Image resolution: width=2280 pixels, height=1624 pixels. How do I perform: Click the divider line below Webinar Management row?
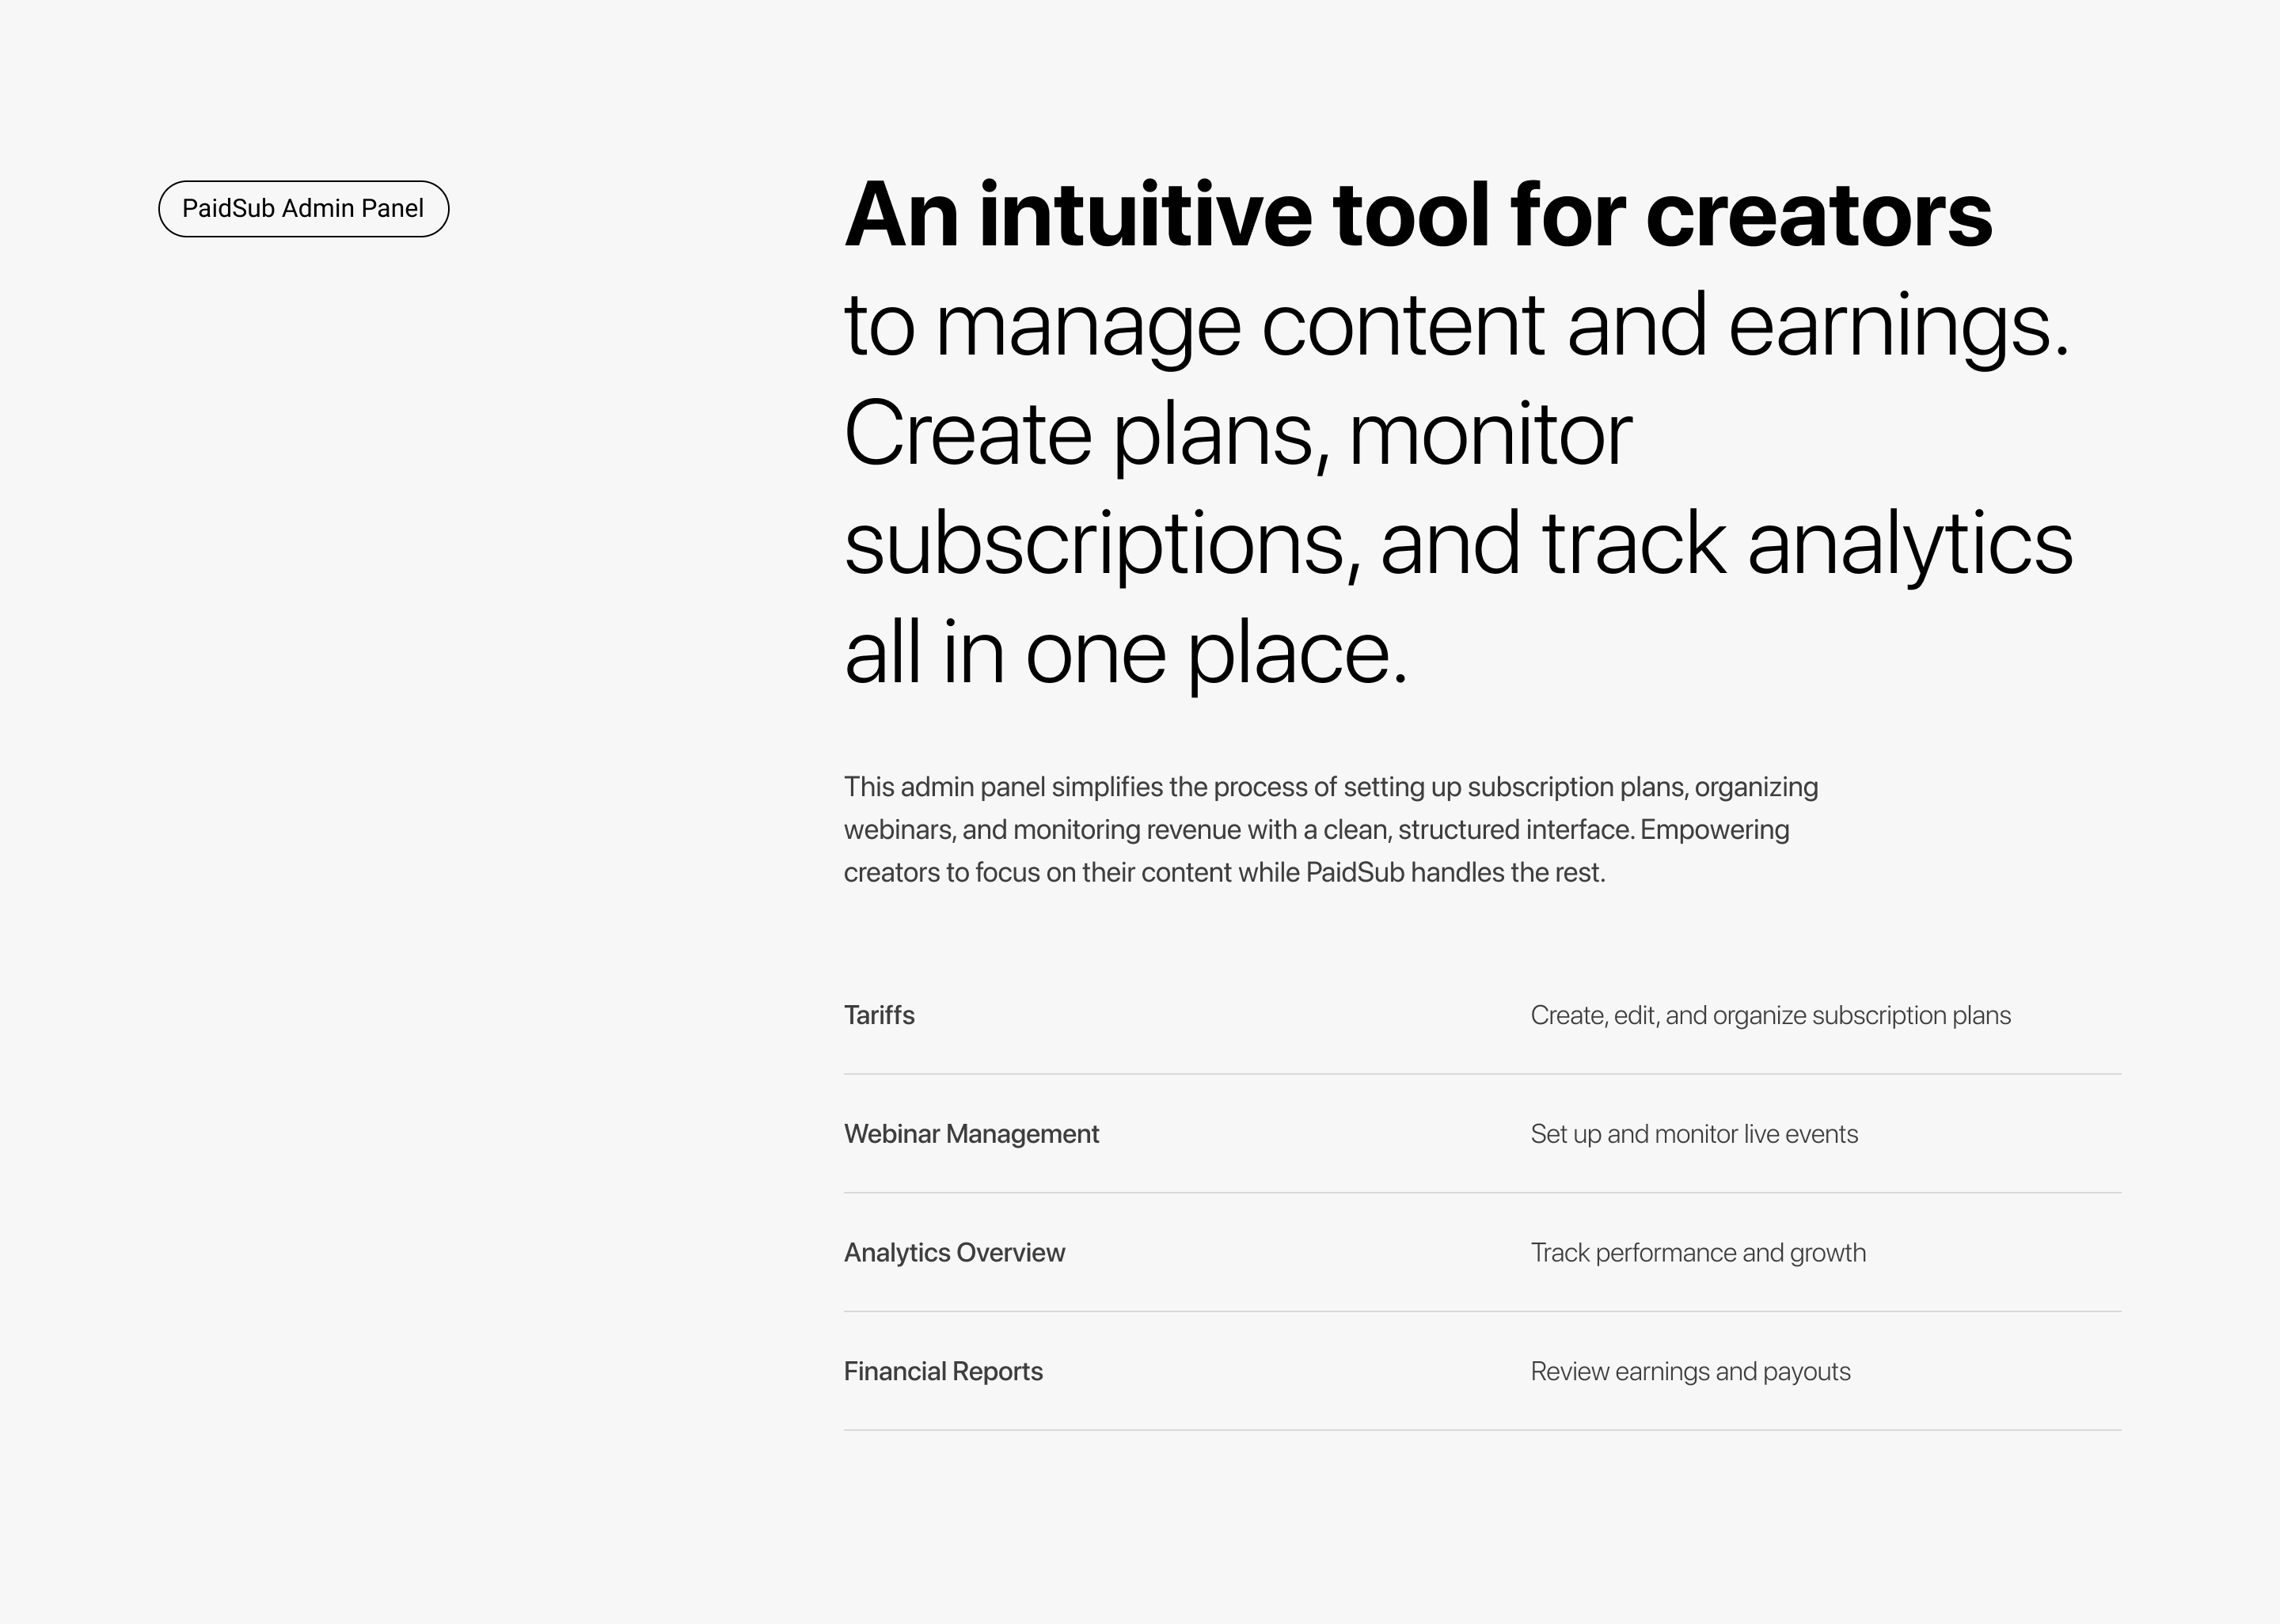click(x=1482, y=1193)
